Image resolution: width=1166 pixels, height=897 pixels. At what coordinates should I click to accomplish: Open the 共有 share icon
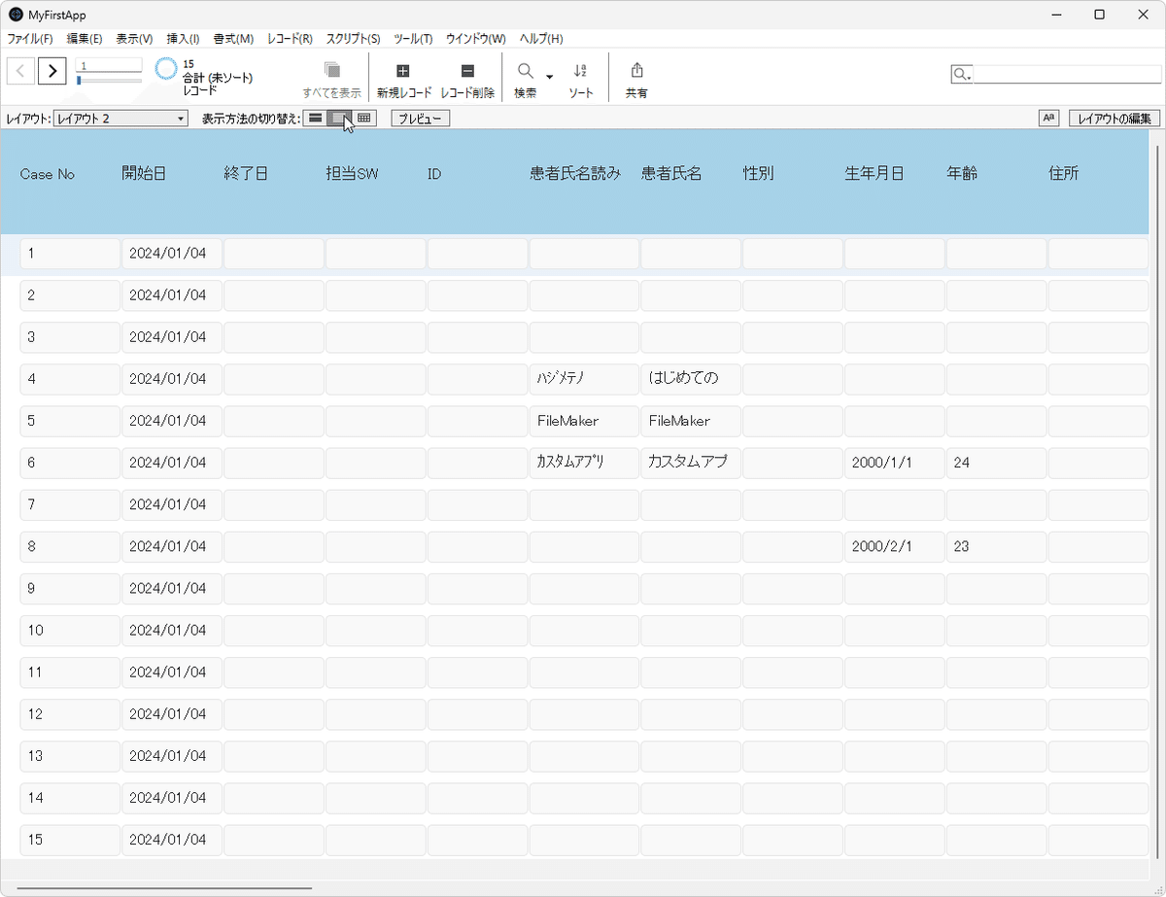(x=636, y=70)
